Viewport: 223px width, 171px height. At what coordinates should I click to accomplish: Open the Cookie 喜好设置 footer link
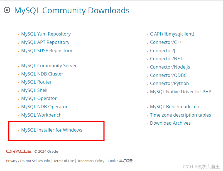120,161
